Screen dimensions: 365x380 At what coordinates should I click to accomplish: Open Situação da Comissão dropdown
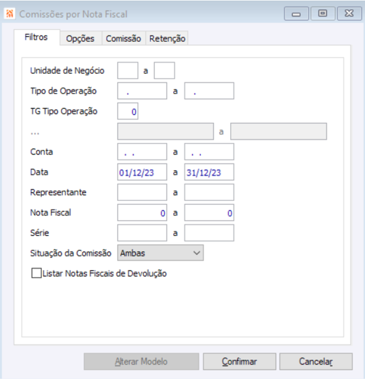pos(160,253)
